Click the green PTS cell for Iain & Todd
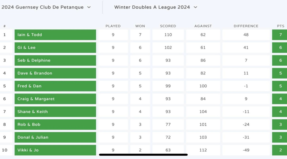287x159 pixels. click(280, 35)
